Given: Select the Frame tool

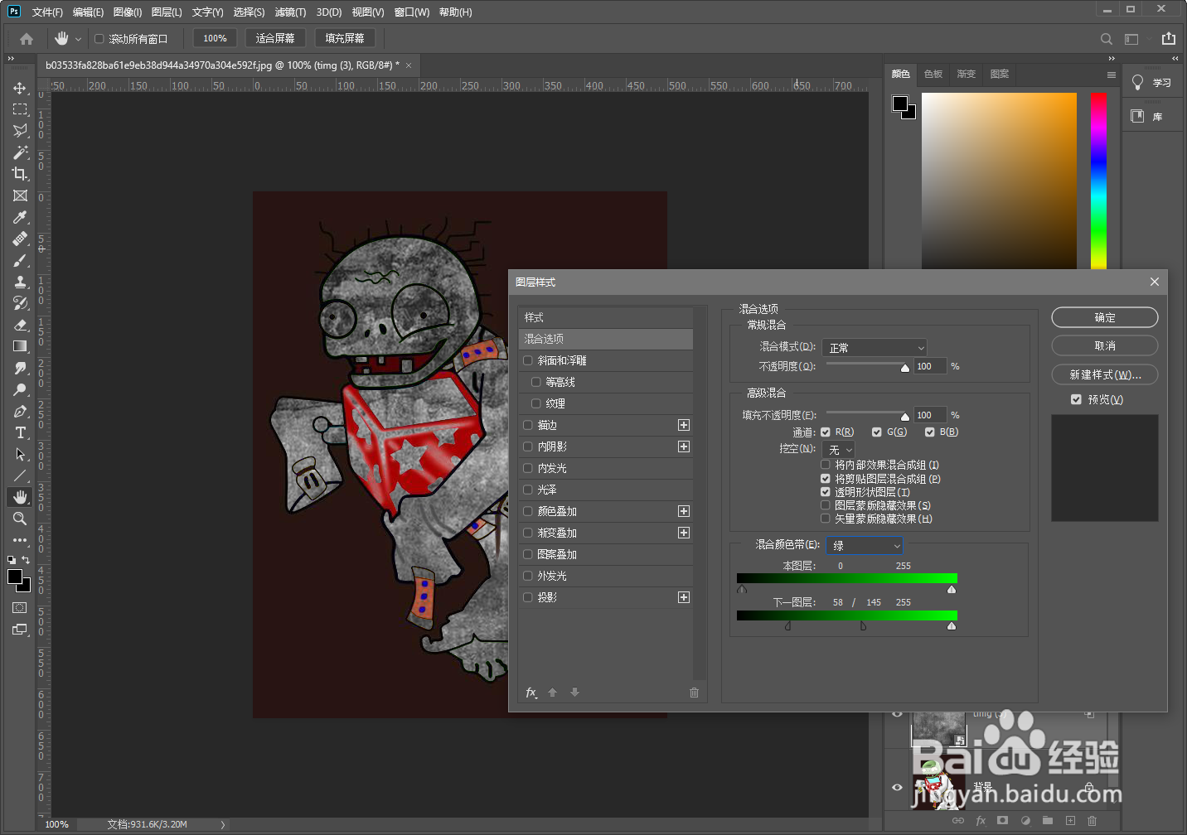Looking at the screenshot, I should (20, 195).
